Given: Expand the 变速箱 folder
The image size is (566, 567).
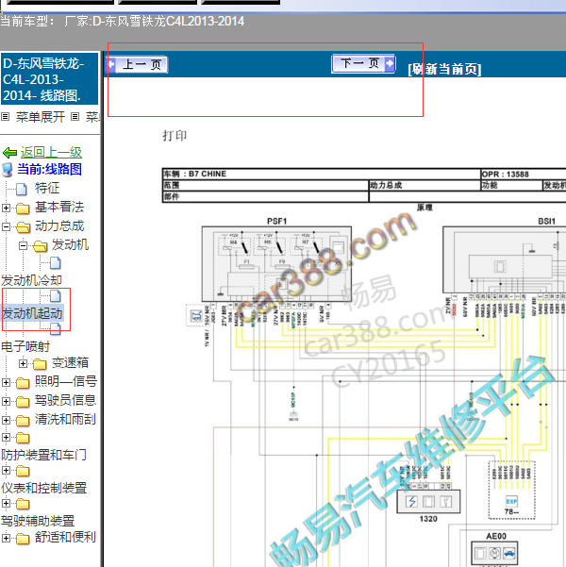Looking at the screenshot, I should [x=23, y=363].
